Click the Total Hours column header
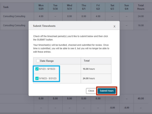Viewport: 152px width, 114px height. pos(141,7)
